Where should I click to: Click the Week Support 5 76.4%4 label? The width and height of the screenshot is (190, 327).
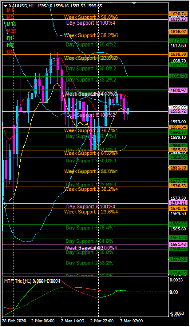pyautogui.click(x=91, y=131)
